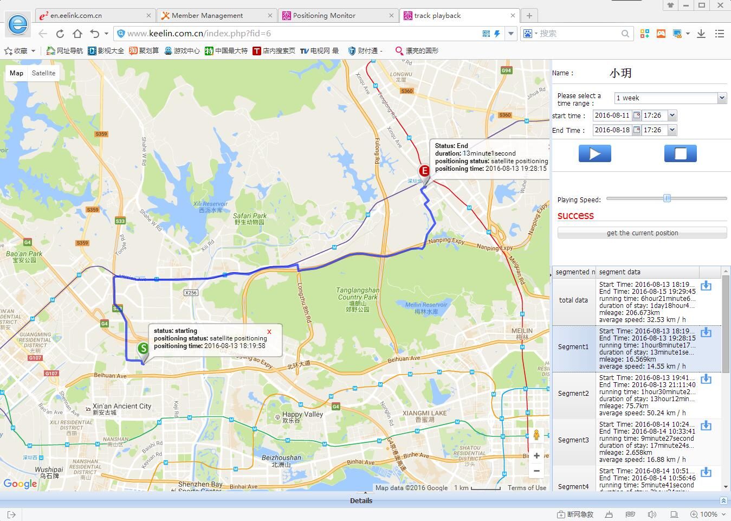Open end time 17:26 dropdown
The width and height of the screenshot is (731, 521).
coord(672,130)
